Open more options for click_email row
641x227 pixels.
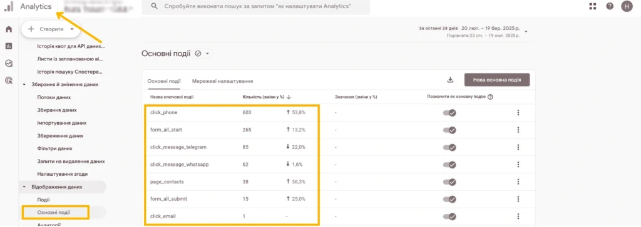[518, 216]
